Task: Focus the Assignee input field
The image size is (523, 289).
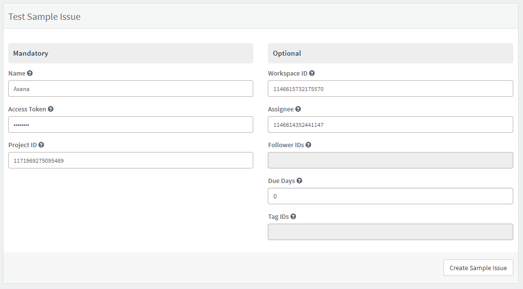Action: tap(390, 124)
